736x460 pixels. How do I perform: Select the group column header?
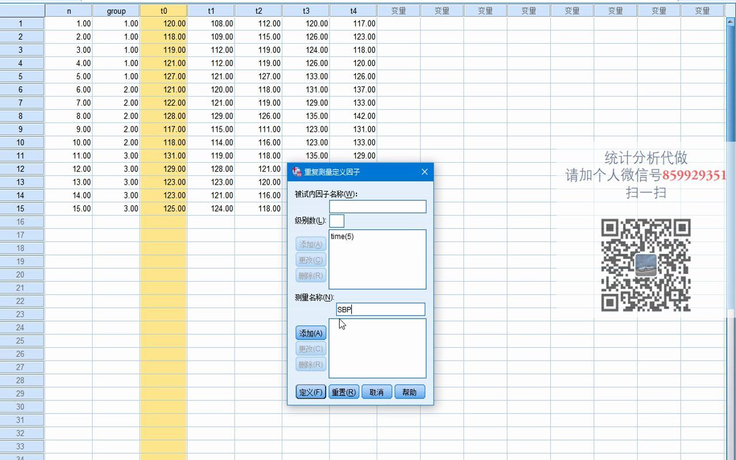pos(116,11)
